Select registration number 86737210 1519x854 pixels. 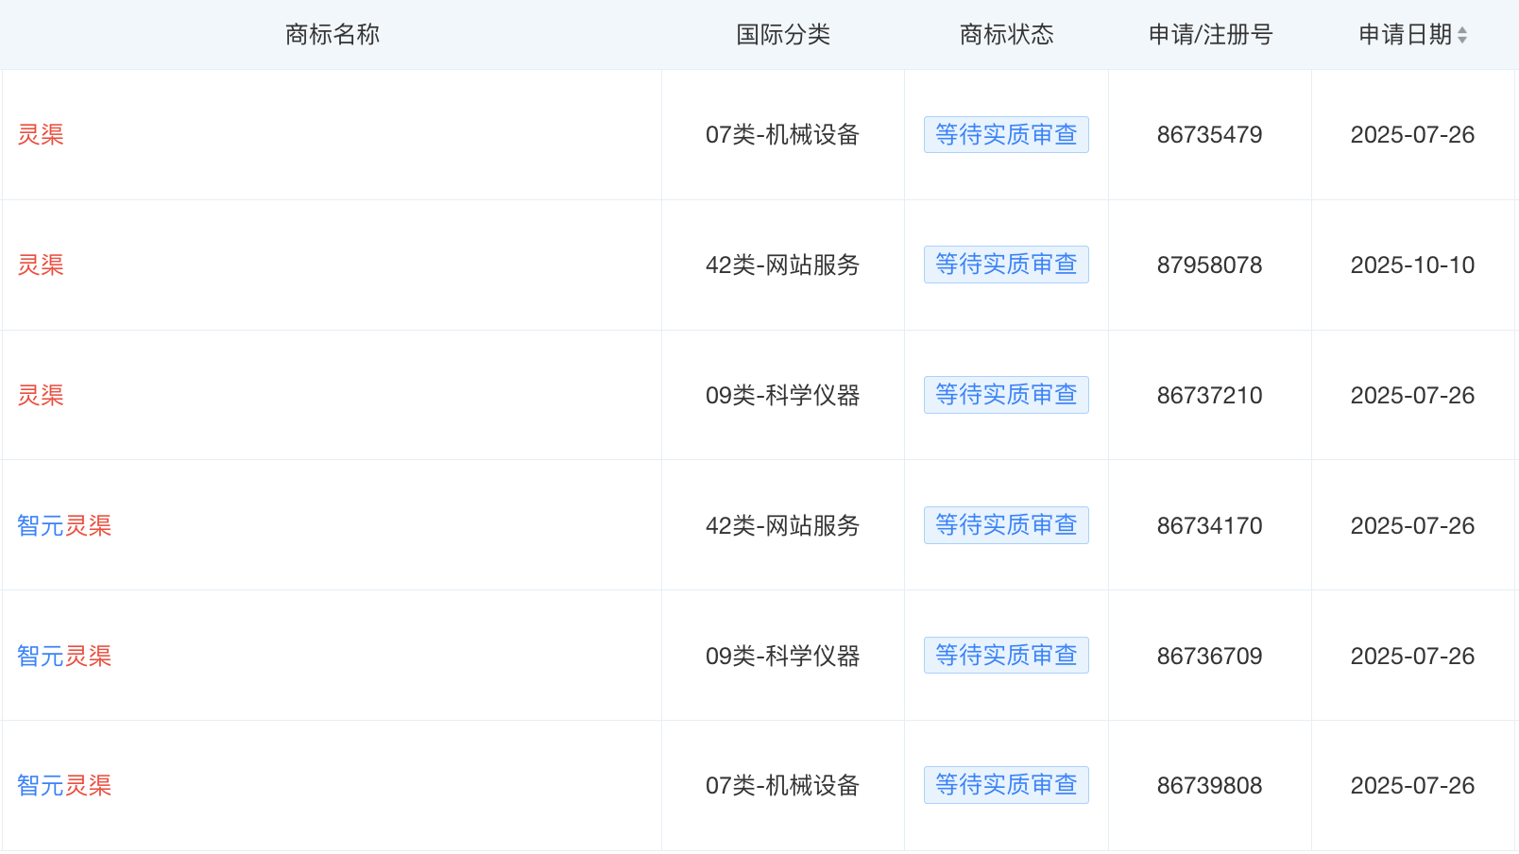click(x=1209, y=396)
